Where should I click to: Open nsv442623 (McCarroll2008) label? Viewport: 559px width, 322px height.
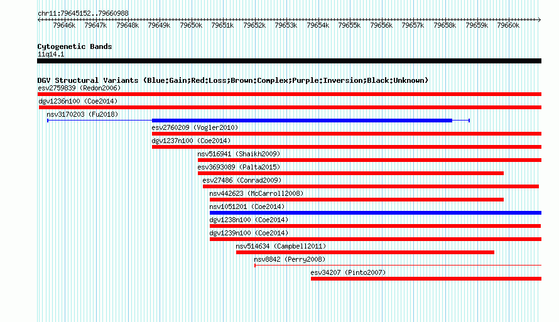(x=256, y=193)
